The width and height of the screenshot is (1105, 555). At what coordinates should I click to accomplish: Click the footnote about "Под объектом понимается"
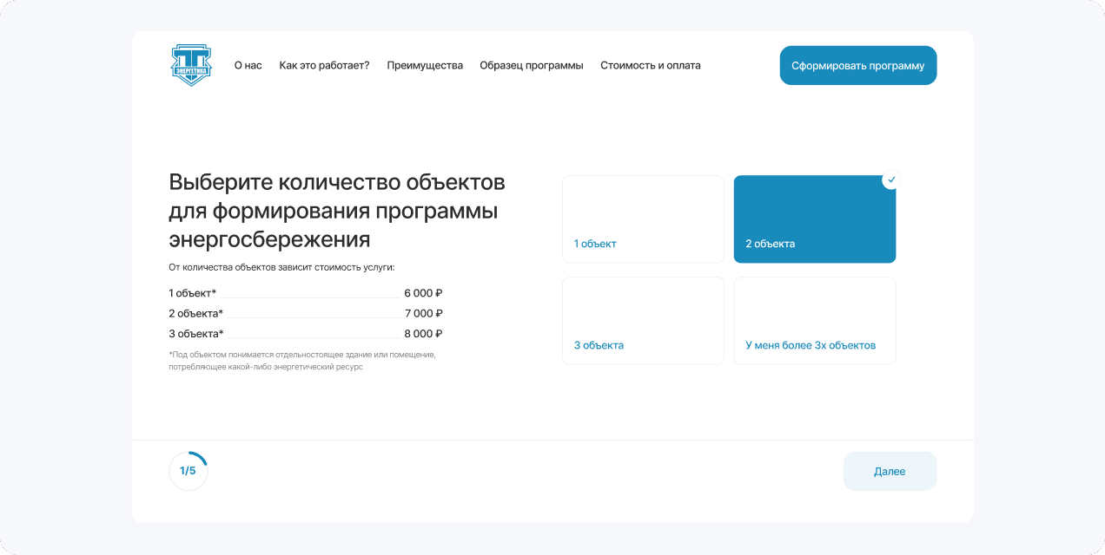(x=302, y=361)
